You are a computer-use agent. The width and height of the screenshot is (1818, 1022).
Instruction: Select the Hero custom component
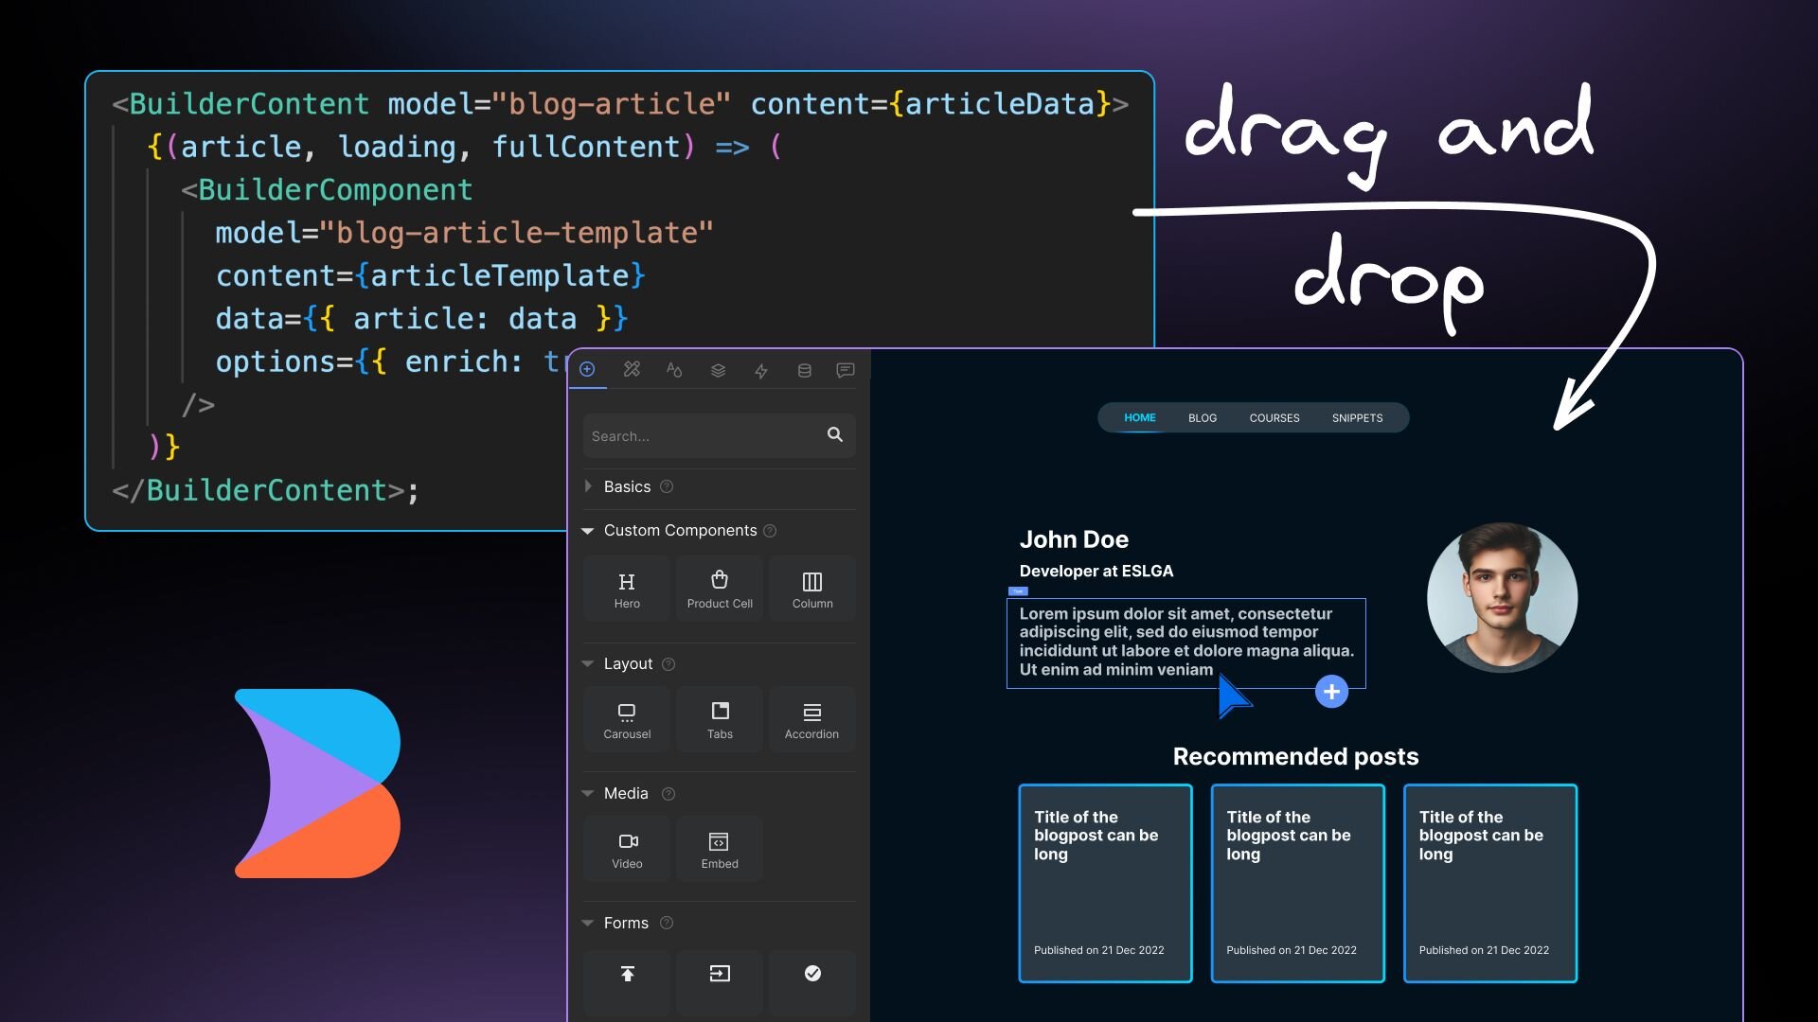(626, 587)
